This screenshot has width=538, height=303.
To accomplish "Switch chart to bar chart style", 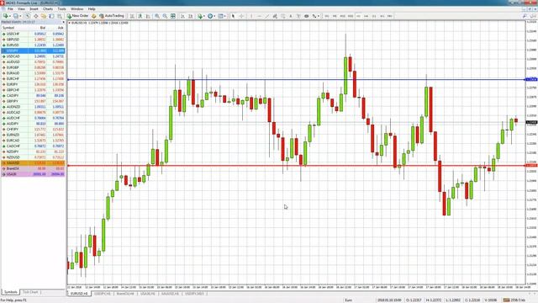I will (x=132, y=16).
